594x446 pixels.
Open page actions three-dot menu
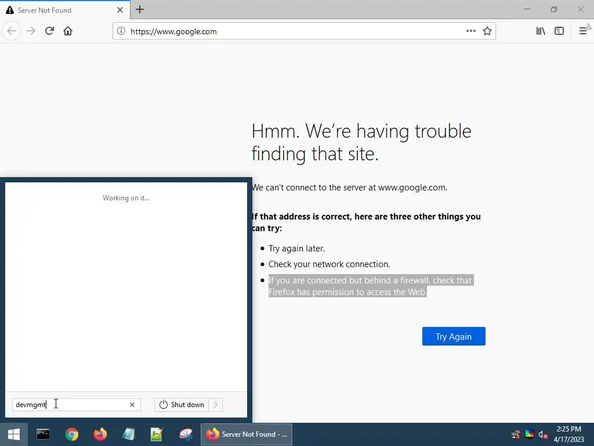click(471, 31)
